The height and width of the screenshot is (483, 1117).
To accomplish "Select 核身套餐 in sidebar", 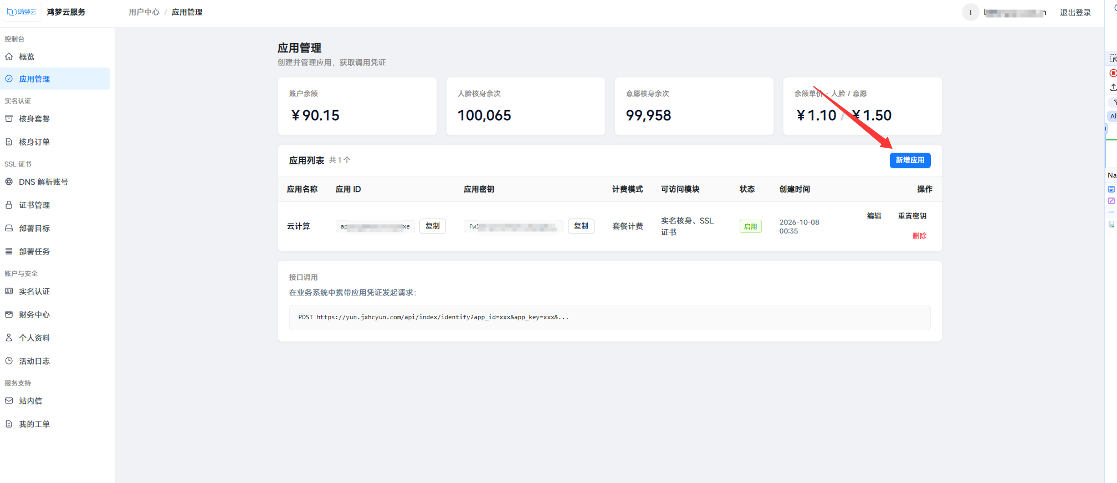I will click(55, 118).
